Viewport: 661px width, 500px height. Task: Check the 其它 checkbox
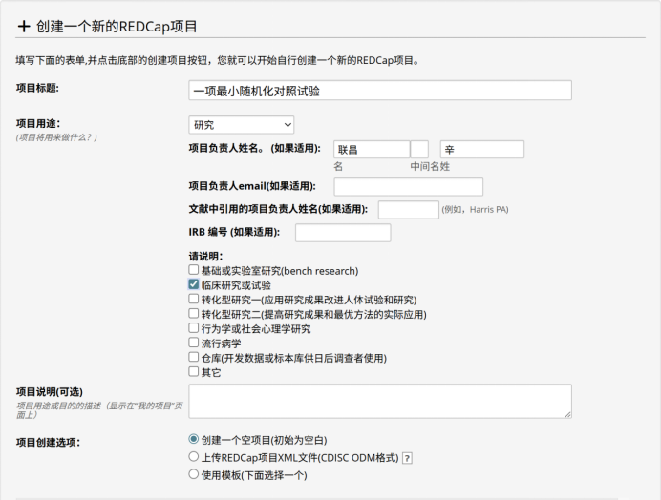point(194,371)
